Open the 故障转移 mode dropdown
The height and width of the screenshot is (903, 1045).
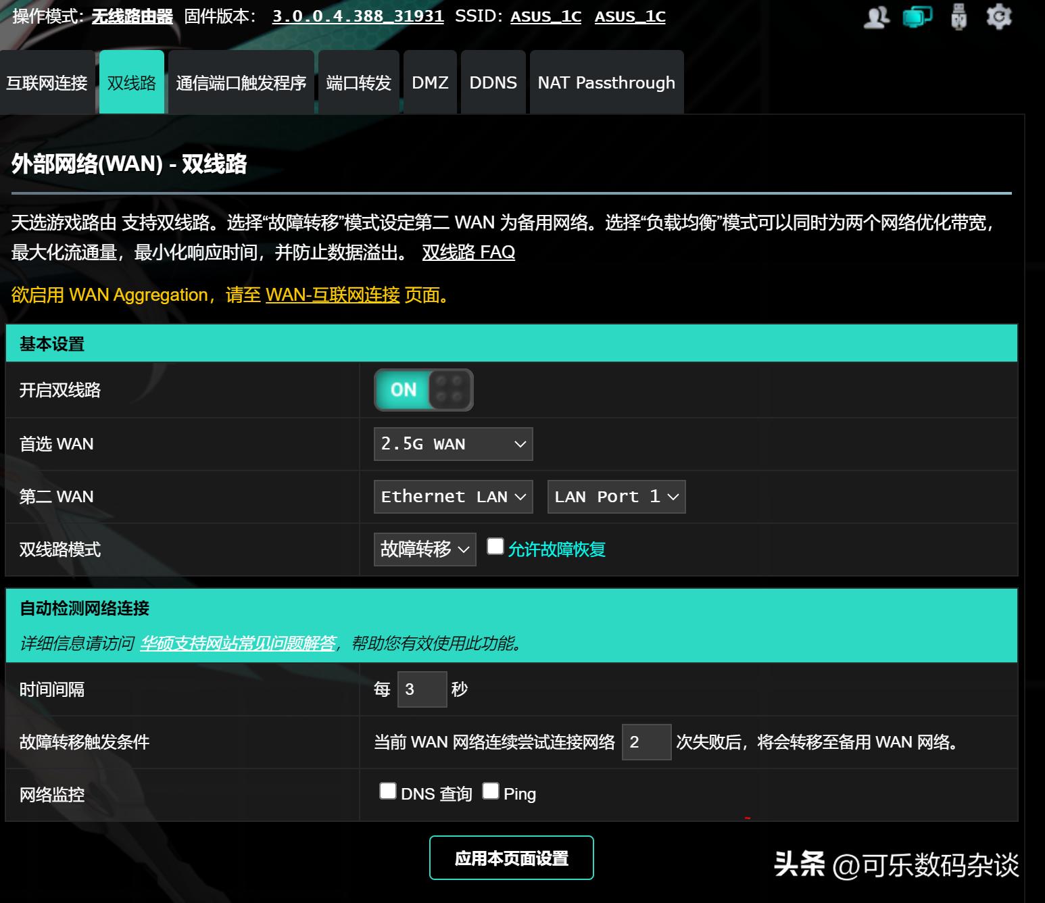pos(424,550)
